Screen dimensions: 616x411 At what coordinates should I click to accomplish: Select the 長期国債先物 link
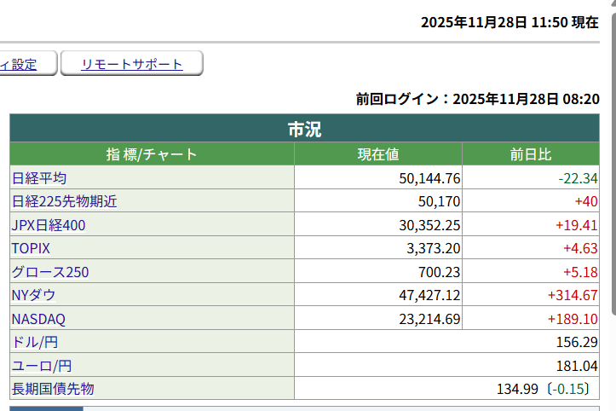coord(52,389)
